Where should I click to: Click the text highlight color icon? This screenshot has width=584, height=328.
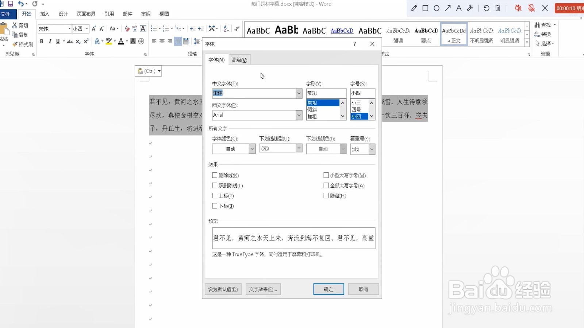pos(108,41)
